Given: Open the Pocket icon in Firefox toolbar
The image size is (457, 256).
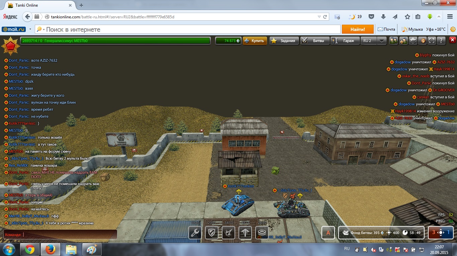Looking at the screenshot, I should click(x=371, y=17).
